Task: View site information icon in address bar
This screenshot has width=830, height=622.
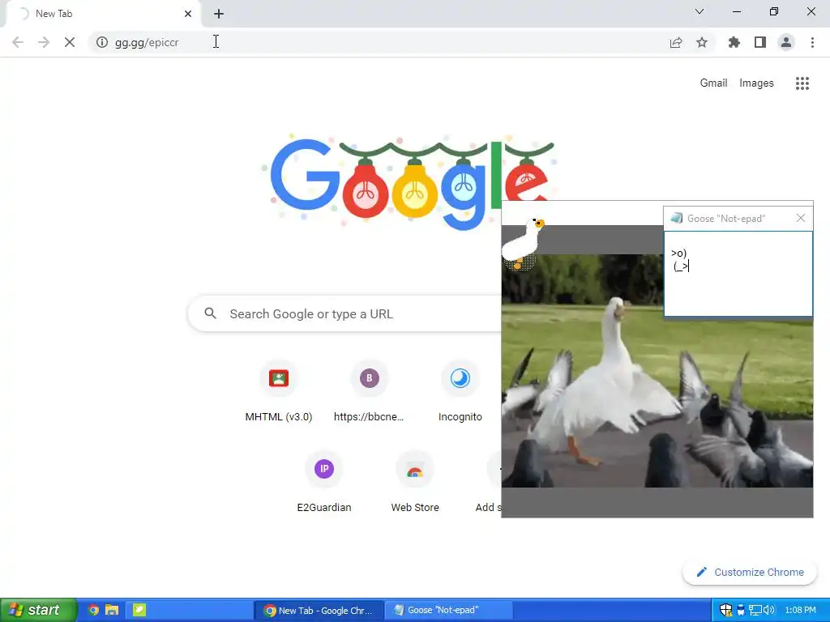Action: pyautogui.click(x=102, y=42)
